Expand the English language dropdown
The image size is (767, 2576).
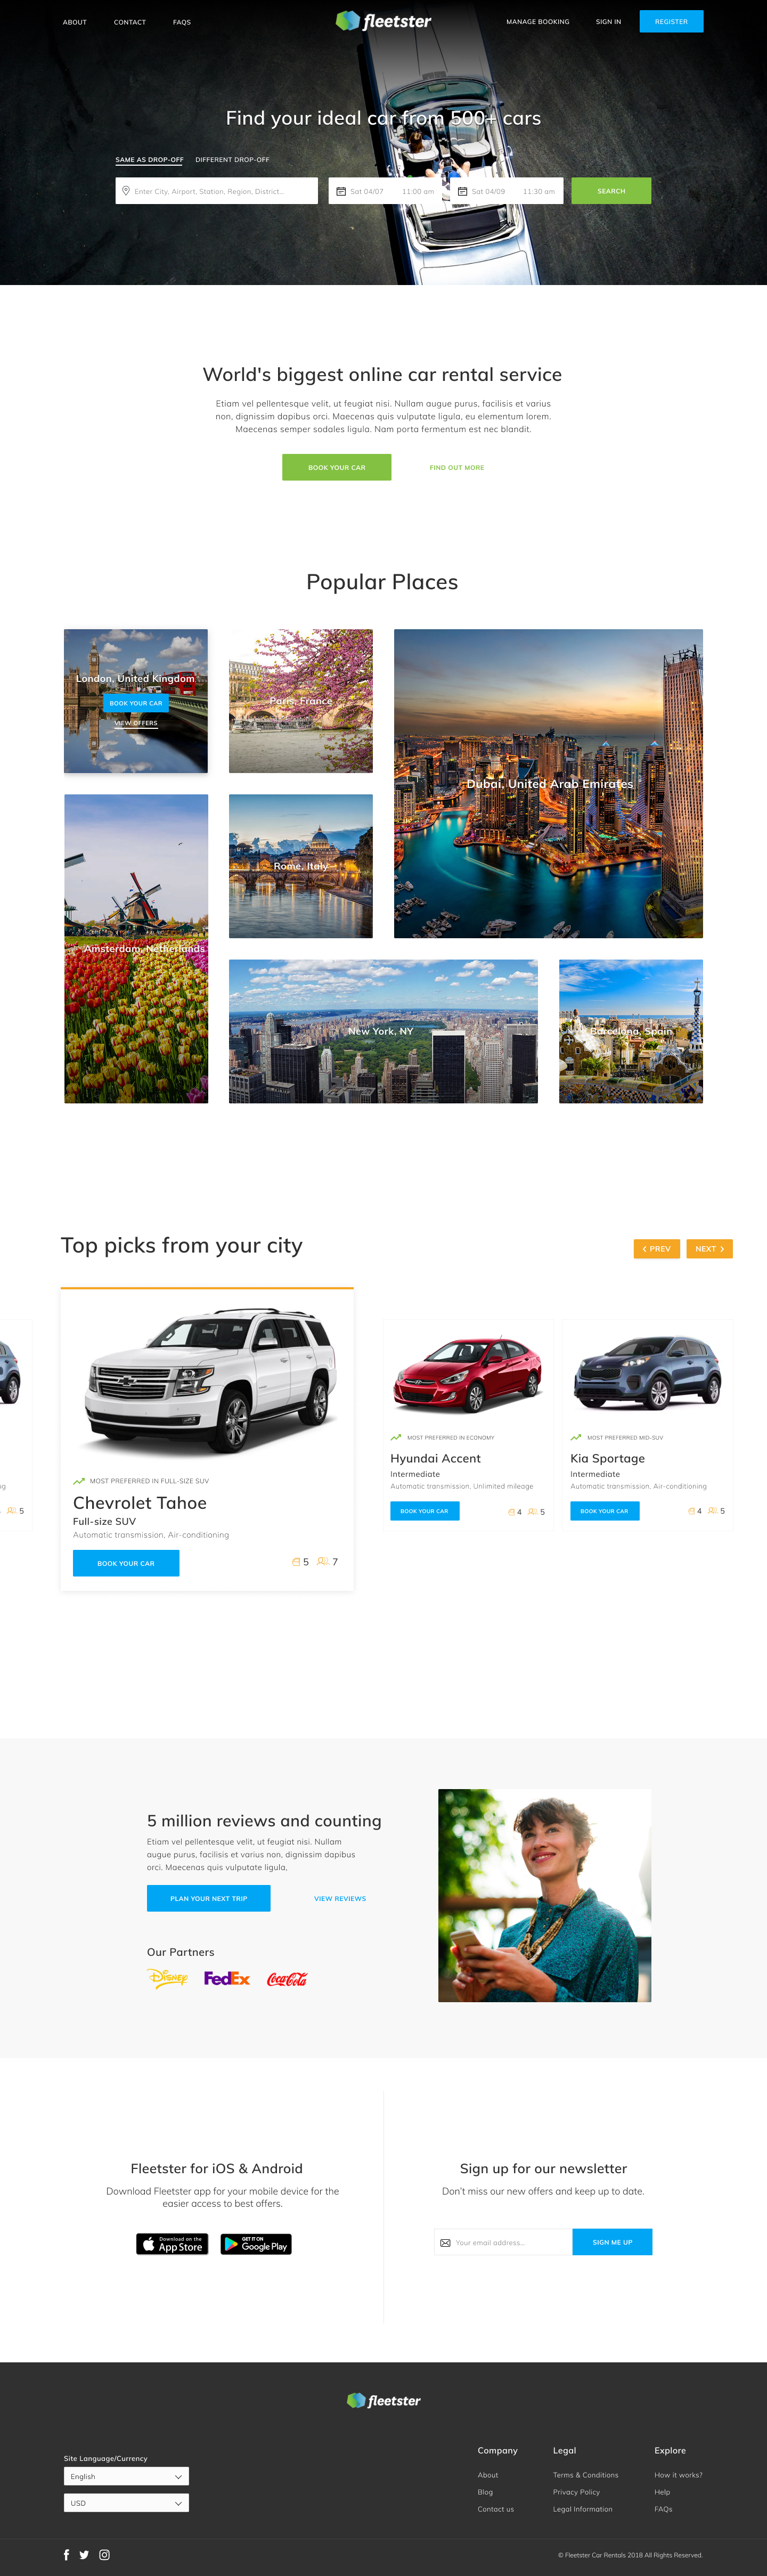[x=126, y=2476]
